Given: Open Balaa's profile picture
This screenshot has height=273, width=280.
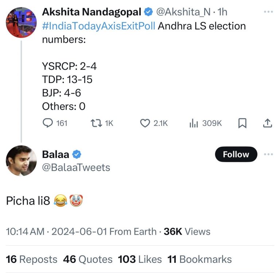Looking at the screenshot, I should [x=22, y=161].
